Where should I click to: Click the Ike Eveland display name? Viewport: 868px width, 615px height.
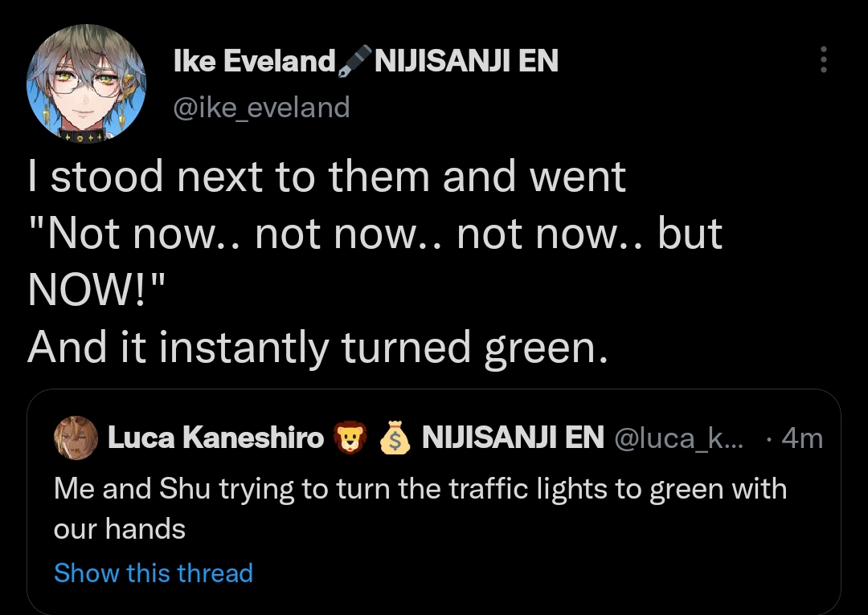pos(254,61)
